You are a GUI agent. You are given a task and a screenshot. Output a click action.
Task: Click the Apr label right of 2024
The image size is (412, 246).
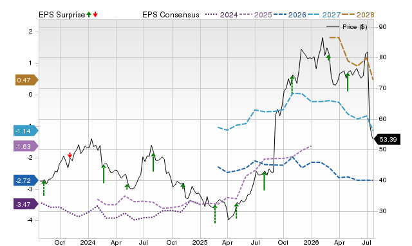coord(116,243)
